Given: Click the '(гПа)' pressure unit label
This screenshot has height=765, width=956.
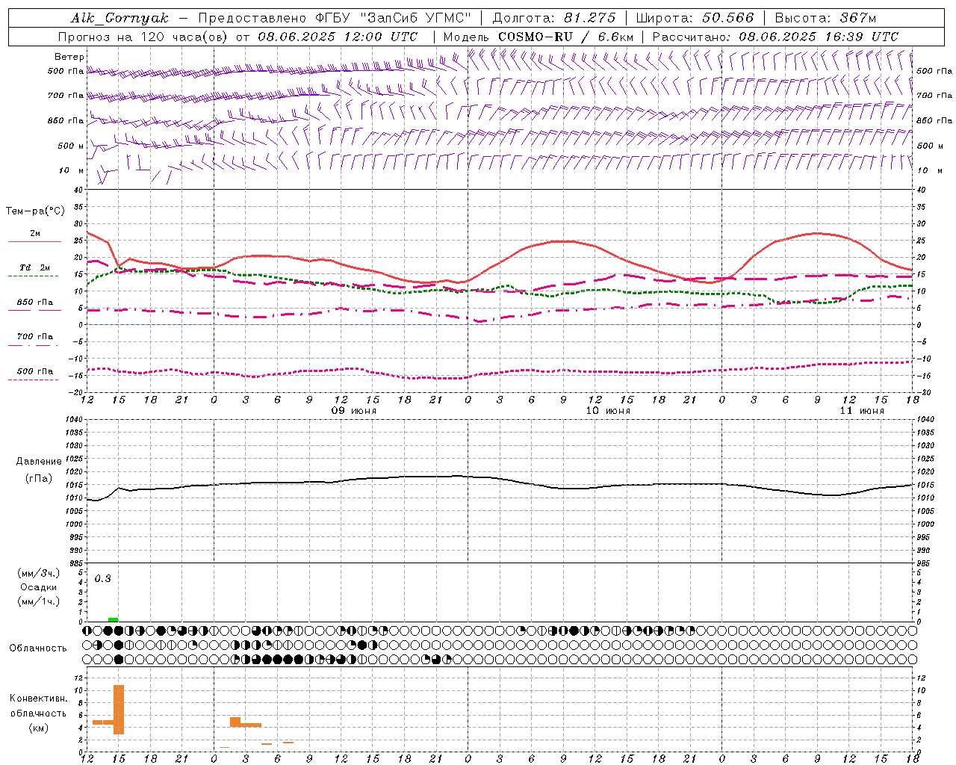Looking at the screenshot, I should (x=39, y=478).
